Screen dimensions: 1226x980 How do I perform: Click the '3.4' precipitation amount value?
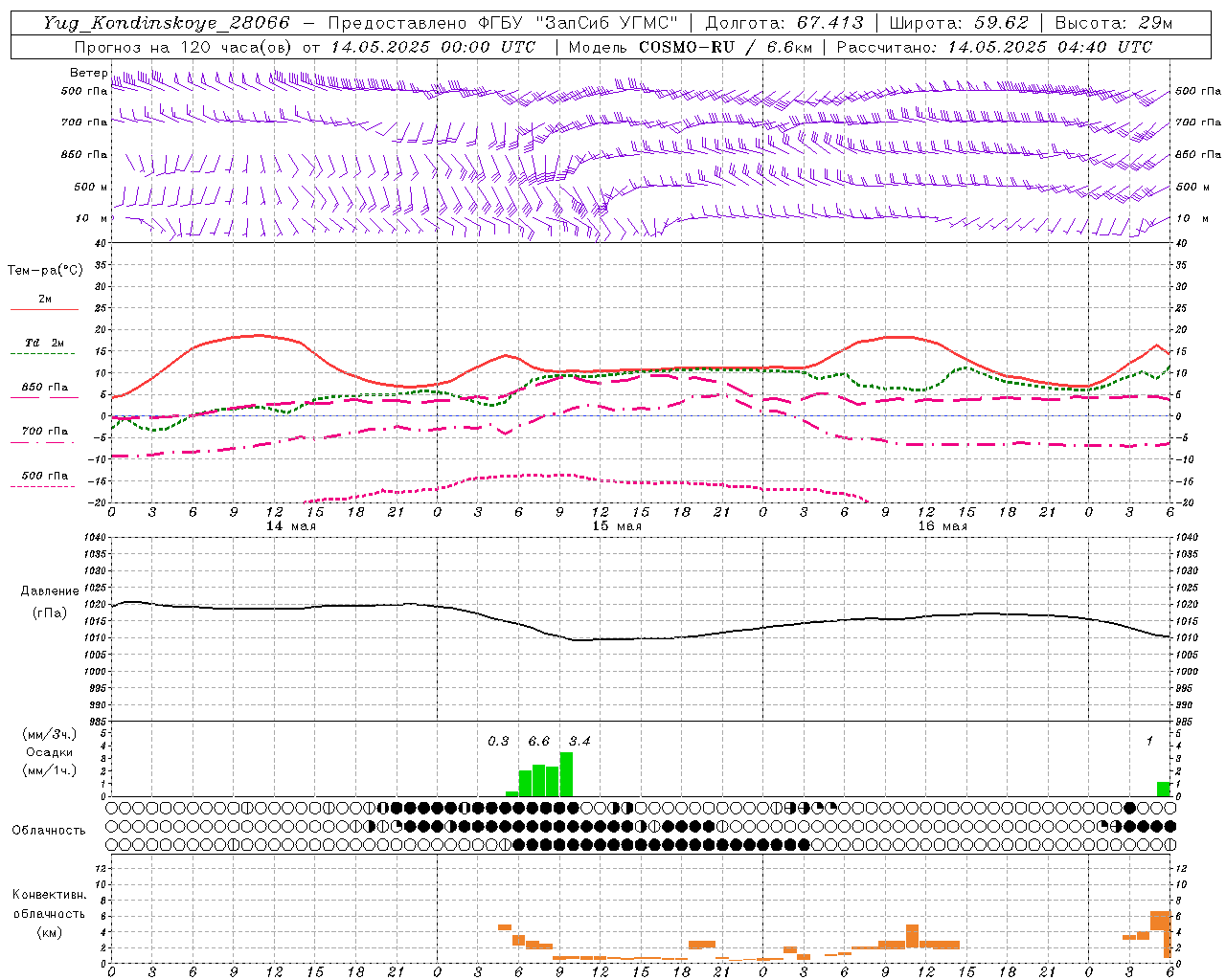pyautogui.click(x=579, y=741)
